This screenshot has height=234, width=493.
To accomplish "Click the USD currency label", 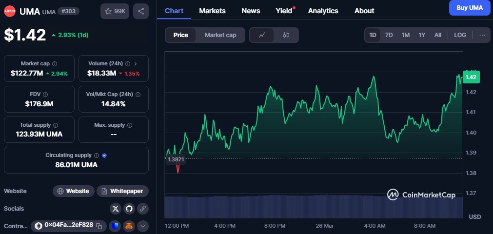I will click(475, 217).
